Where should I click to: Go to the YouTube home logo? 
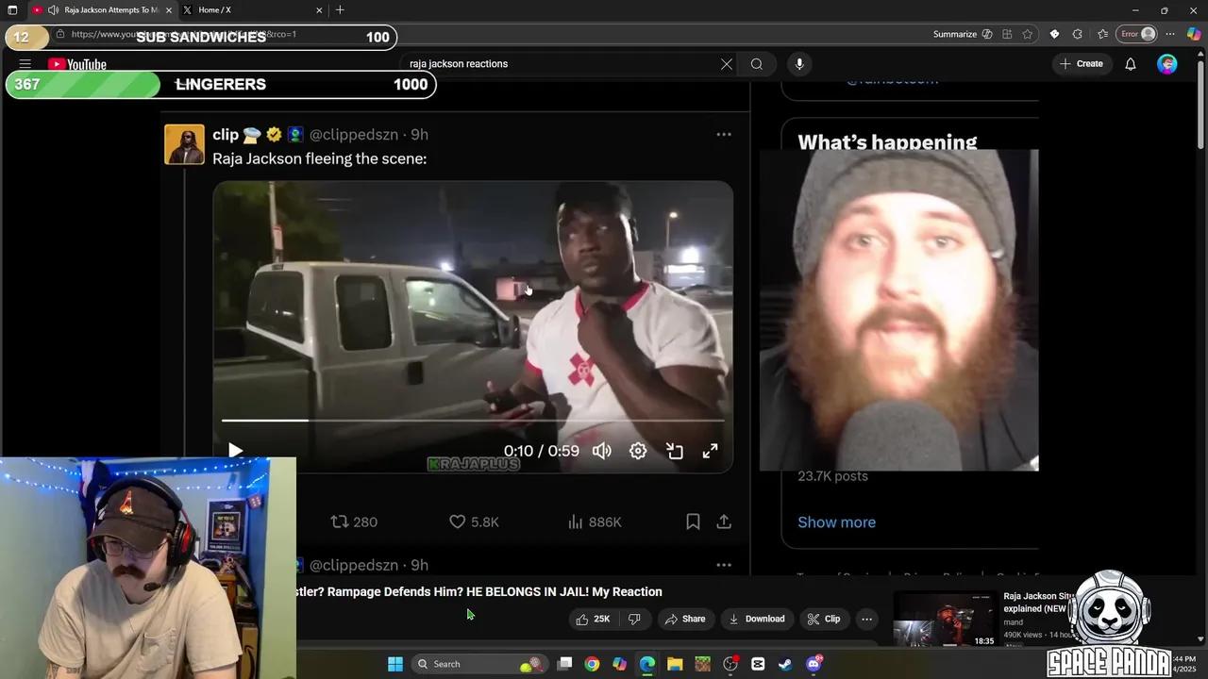point(77,64)
